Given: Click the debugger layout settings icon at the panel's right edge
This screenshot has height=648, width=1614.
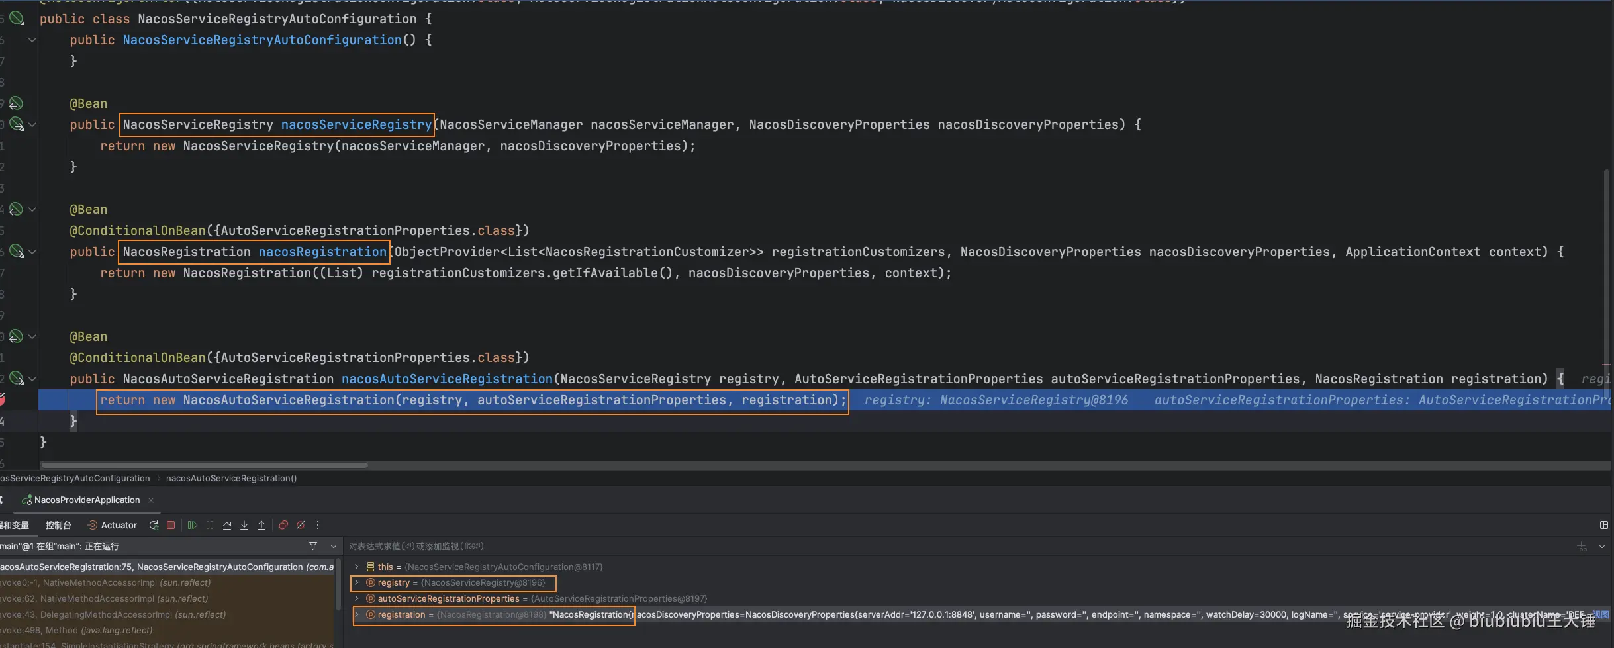Looking at the screenshot, I should [1603, 525].
